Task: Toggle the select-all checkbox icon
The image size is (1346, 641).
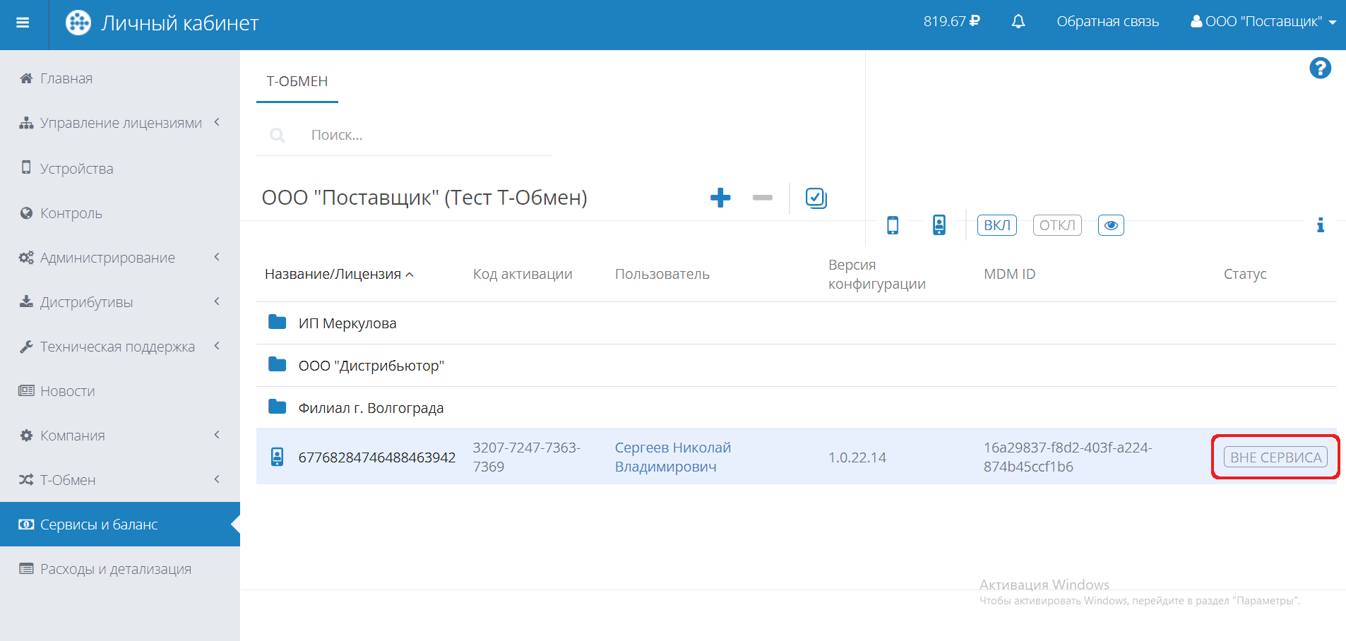Action: coord(816,198)
